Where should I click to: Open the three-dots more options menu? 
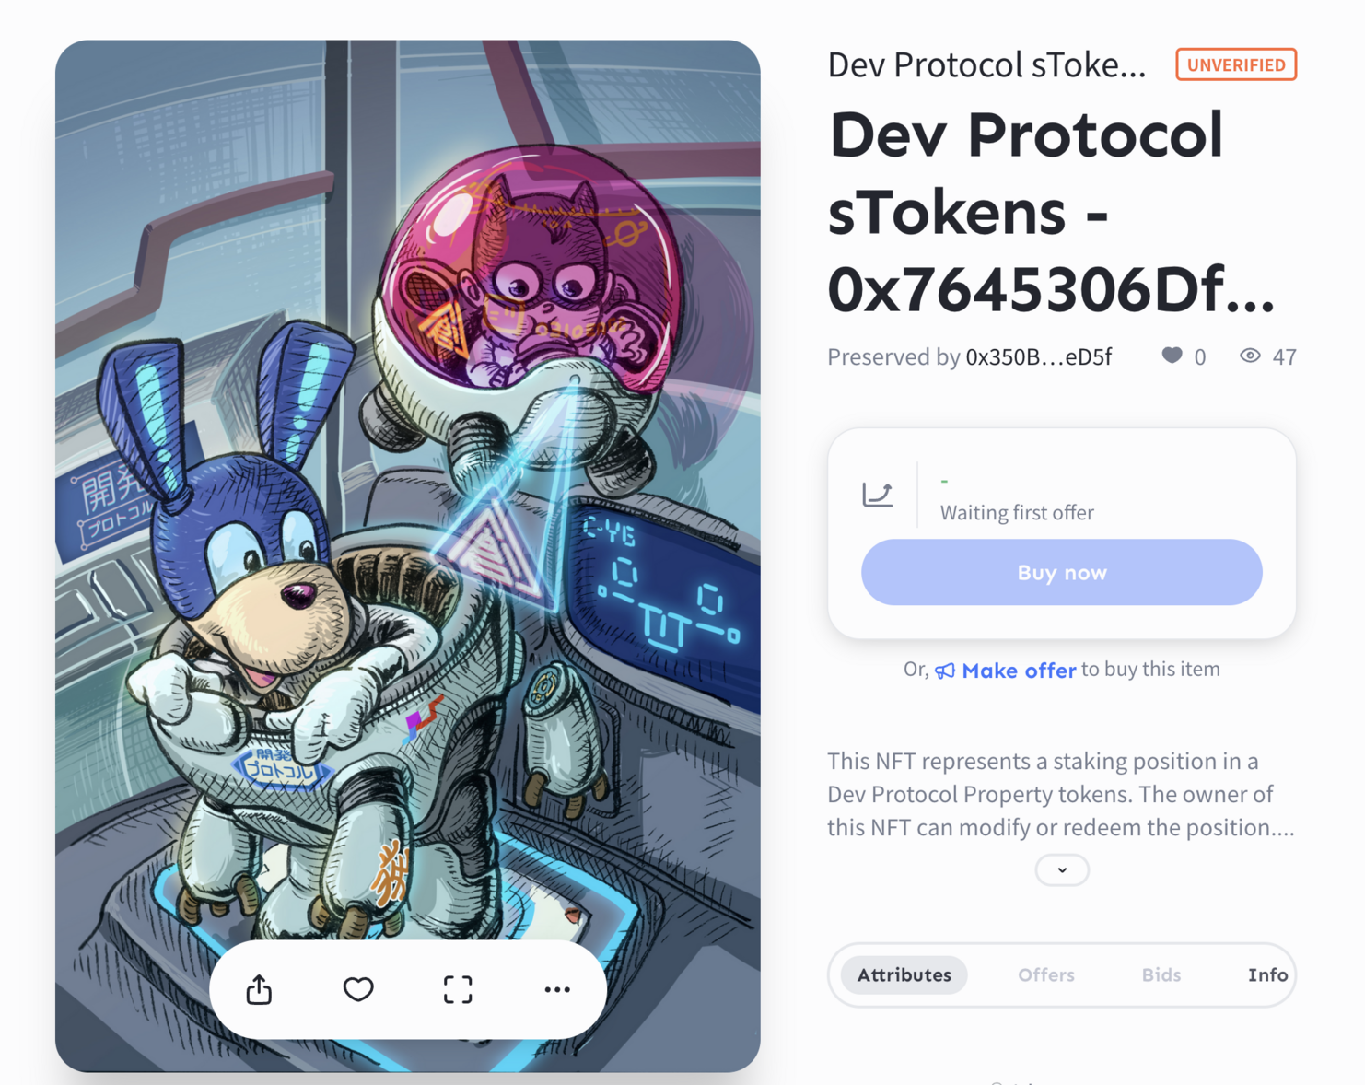[557, 989]
